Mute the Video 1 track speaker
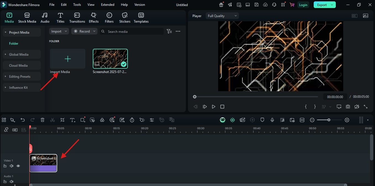This screenshot has height=186, width=375. pyautogui.click(x=12, y=166)
